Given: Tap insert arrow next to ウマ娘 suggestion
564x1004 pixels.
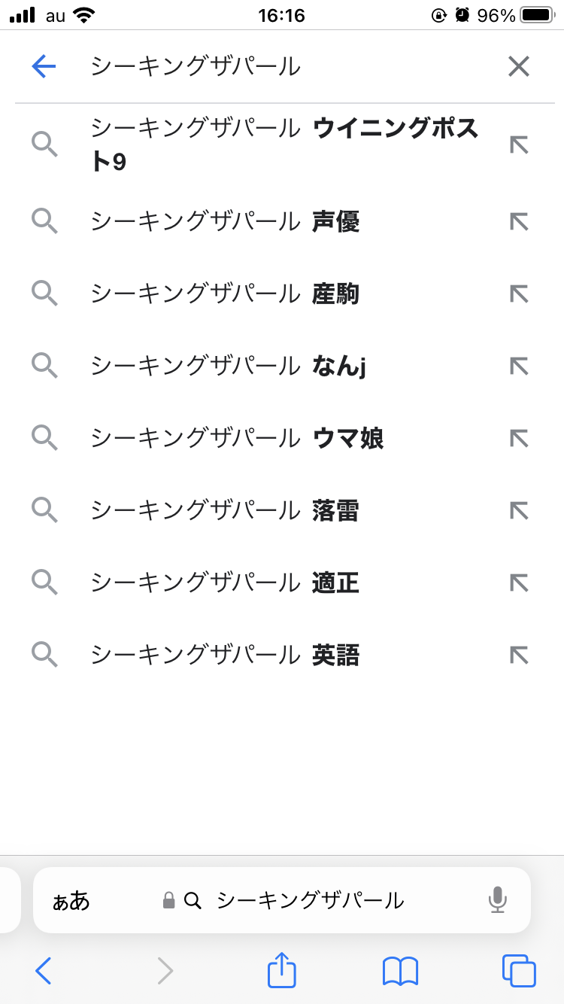Looking at the screenshot, I should (x=519, y=438).
